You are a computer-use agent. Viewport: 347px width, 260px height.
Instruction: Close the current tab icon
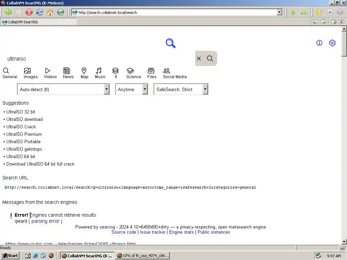point(342,22)
